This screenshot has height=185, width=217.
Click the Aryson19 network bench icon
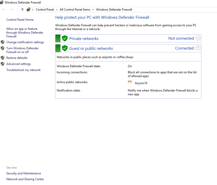point(130,82)
